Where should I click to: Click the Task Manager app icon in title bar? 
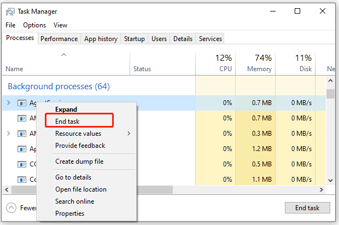point(10,11)
